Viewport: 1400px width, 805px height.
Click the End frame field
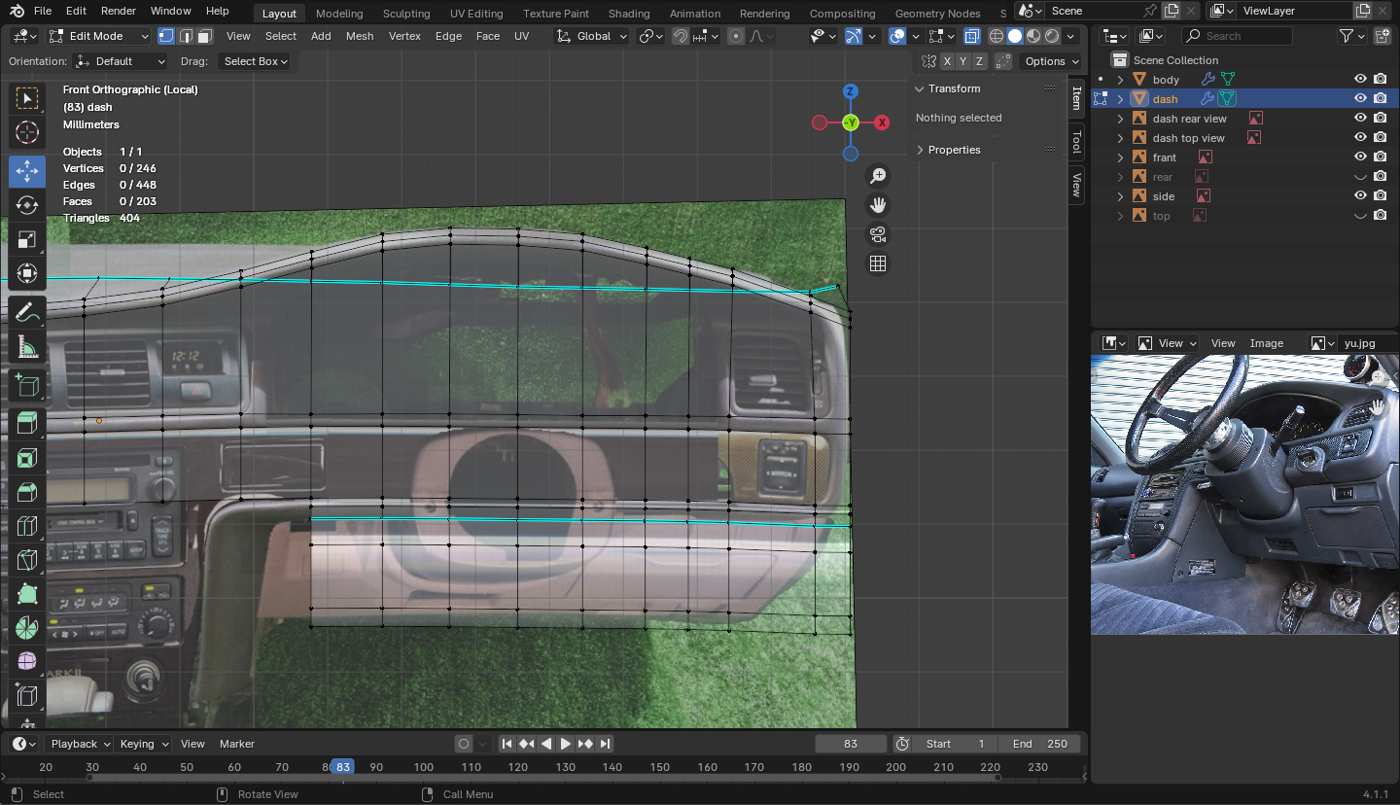tap(1039, 744)
